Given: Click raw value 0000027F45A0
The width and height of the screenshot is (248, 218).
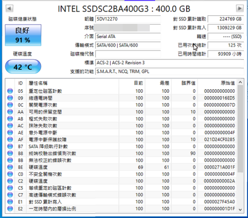Looking at the screenshot, I should click(x=219, y=202).
